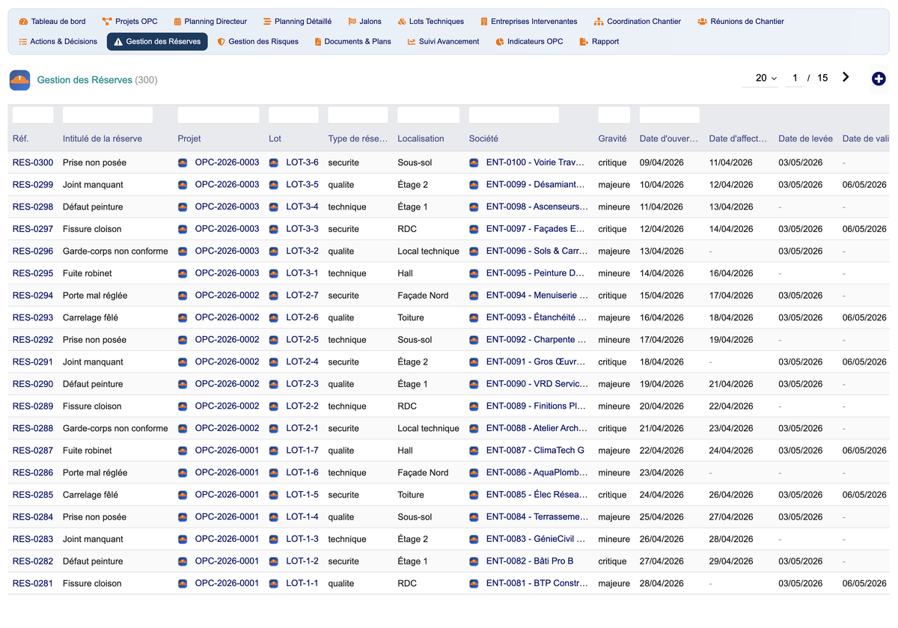
Task: Open company ENT-0100 - Voirie Trav… link
Action: (x=535, y=162)
